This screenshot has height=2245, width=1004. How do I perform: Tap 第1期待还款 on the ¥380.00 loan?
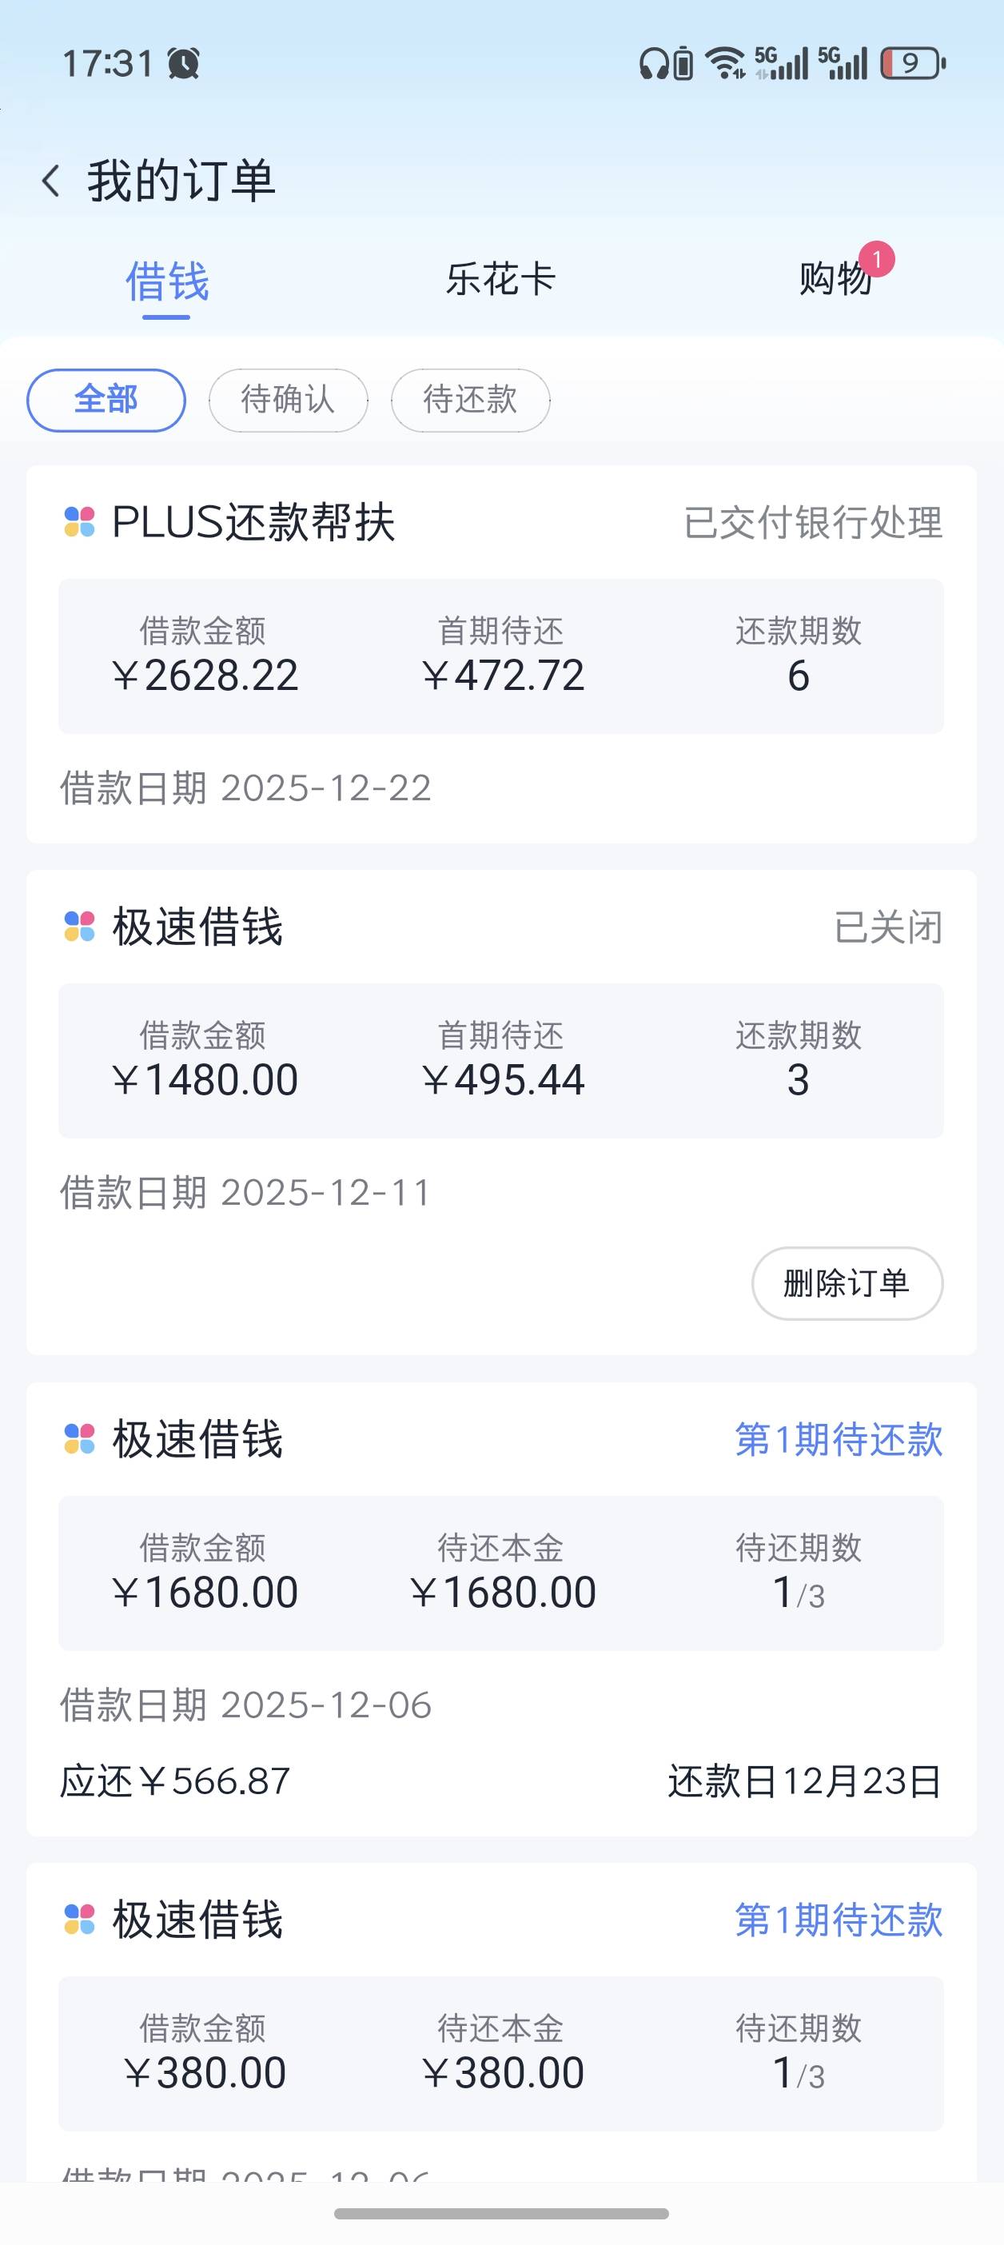tap(839, 1920)
